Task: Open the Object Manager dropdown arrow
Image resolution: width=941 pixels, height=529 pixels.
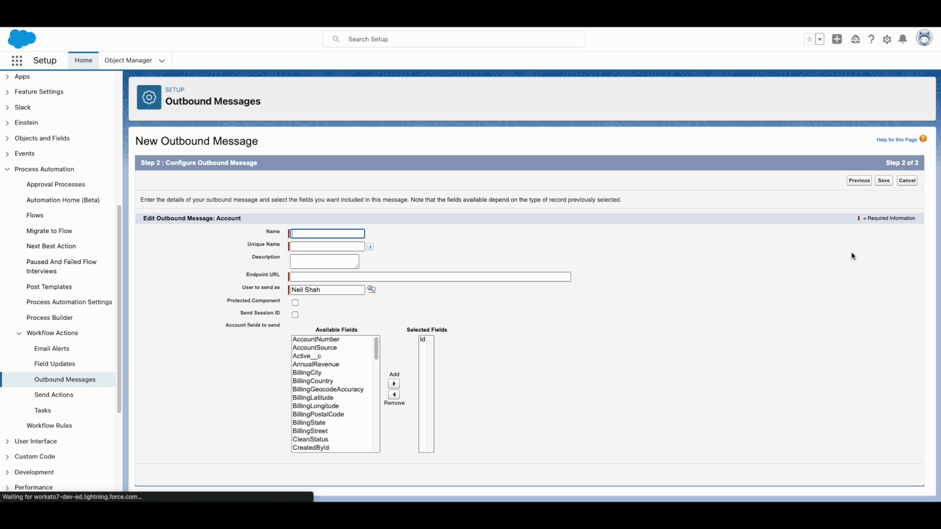Action: (161, 60)
